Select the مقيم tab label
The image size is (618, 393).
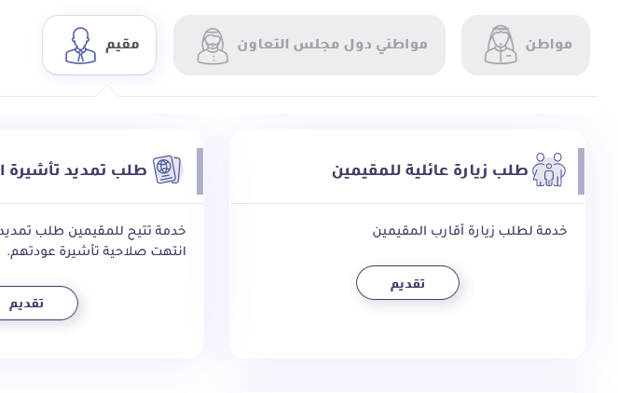[123, 44]
